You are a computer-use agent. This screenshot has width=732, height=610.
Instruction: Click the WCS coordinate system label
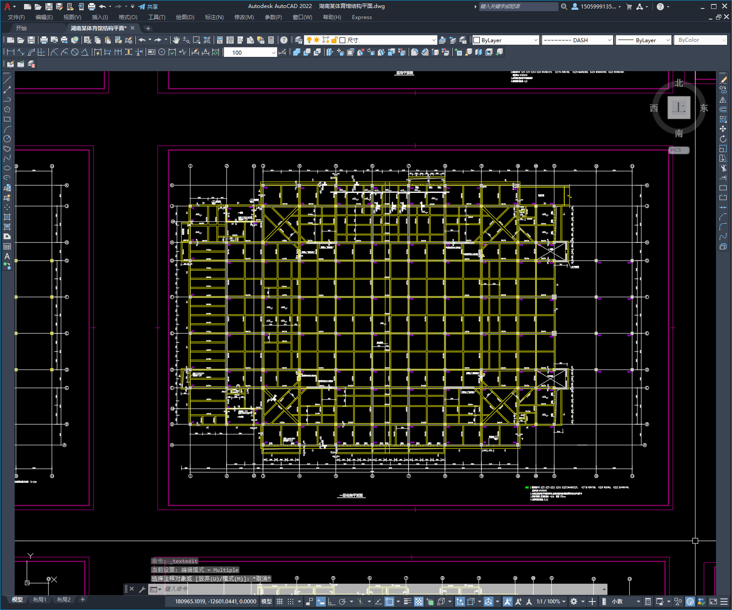click(x=679, y=150)
